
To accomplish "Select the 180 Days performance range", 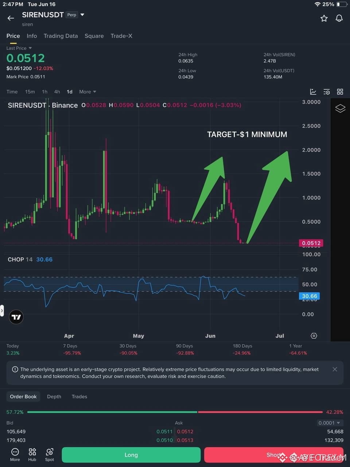I will (242, 349).
